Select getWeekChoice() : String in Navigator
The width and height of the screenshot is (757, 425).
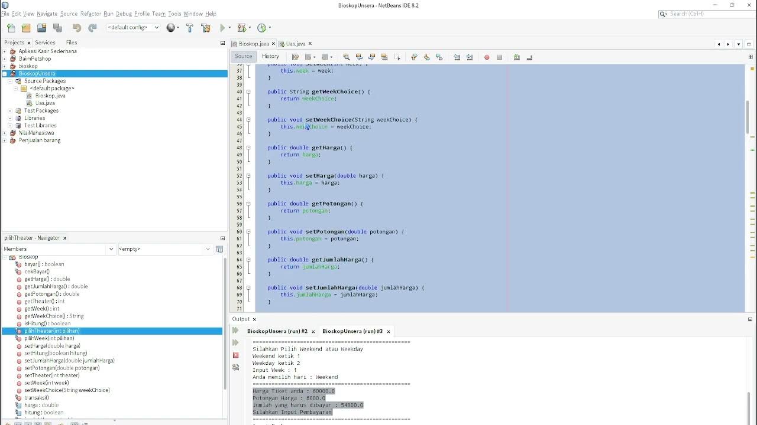point(54,316)
